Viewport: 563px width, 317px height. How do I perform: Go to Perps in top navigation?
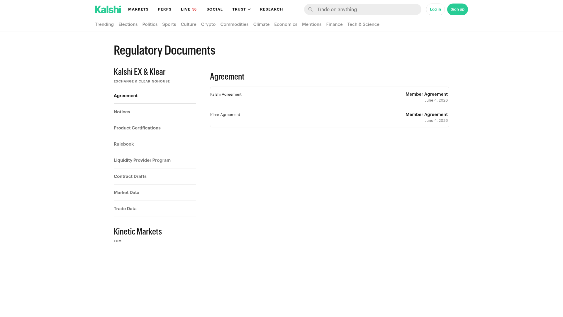[165, 9]
